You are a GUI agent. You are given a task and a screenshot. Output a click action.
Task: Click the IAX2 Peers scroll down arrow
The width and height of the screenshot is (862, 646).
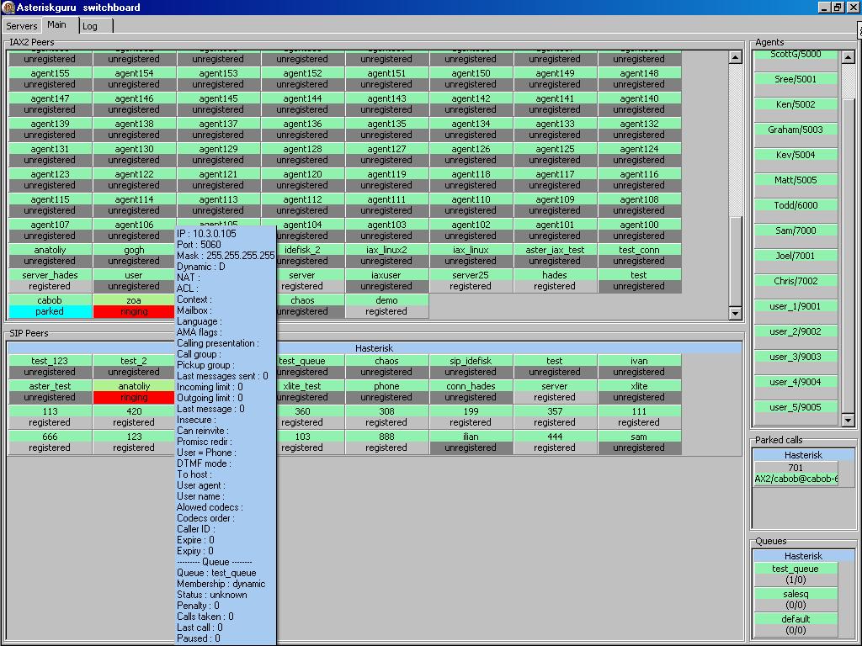tap(735, 314)
